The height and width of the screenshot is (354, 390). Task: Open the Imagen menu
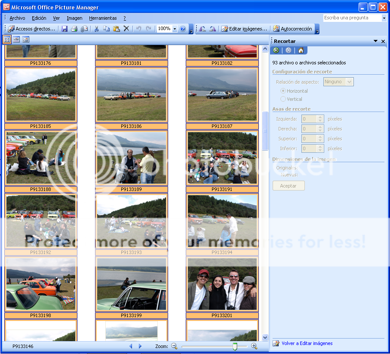(75, 18)
